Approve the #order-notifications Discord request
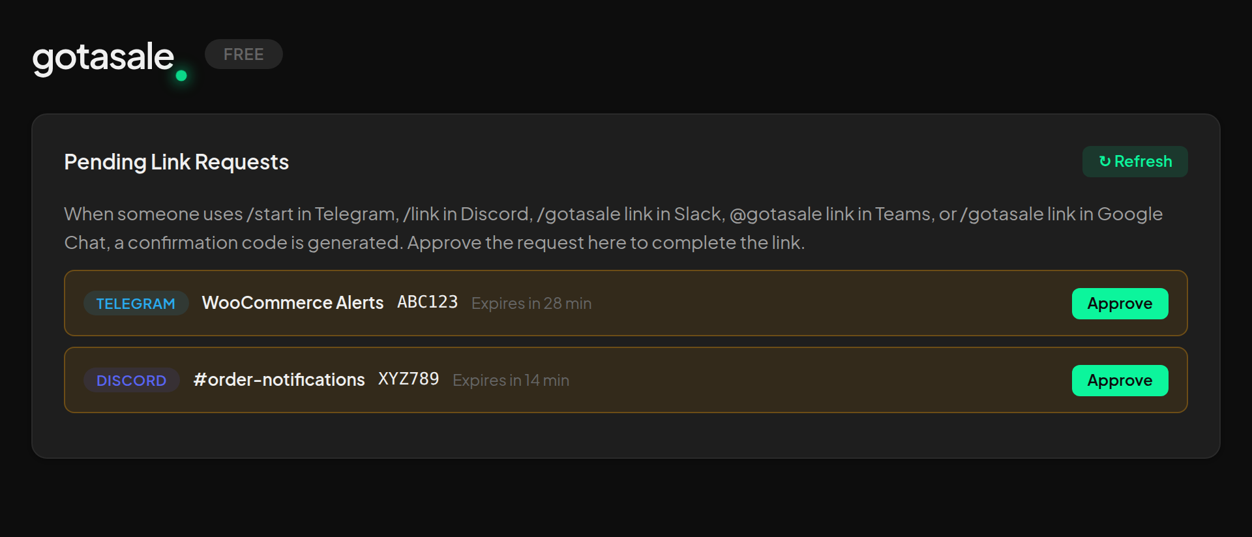 click(x=1120, y=380)
